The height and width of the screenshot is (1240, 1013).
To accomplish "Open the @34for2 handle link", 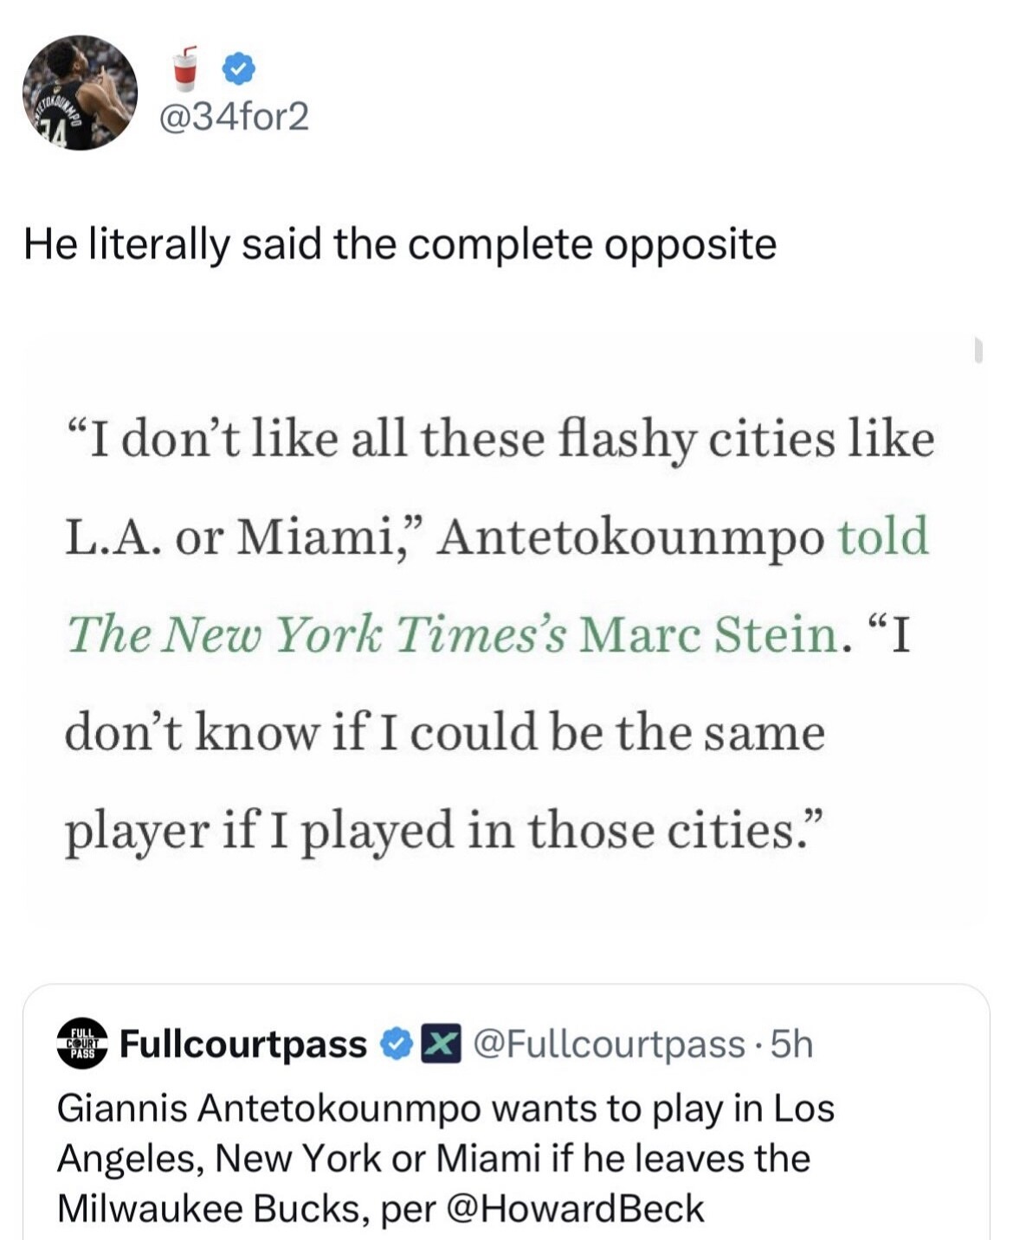I will click(234, 116).
